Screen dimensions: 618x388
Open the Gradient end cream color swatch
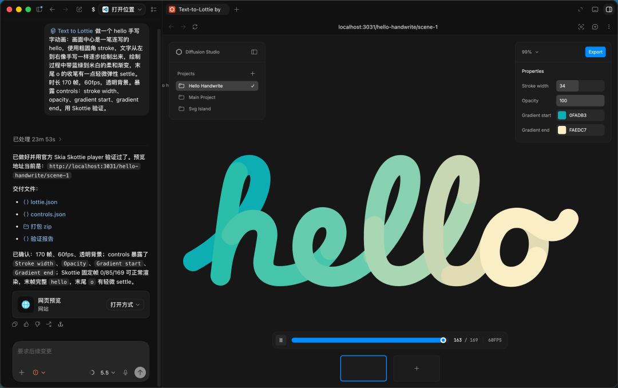pyautogui.click(x=562, y=130)
